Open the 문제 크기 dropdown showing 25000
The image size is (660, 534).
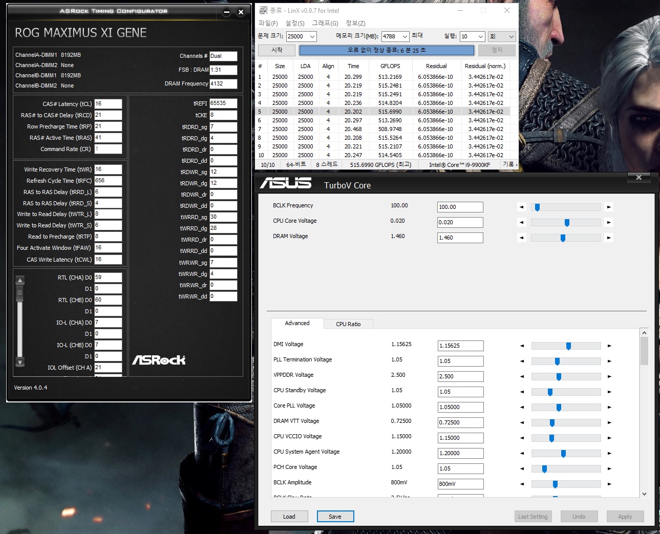tap(301, 36)
